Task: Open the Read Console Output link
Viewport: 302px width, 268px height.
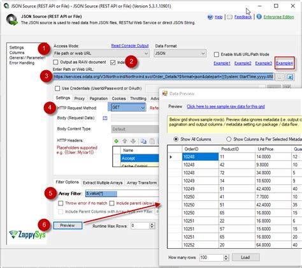Action: tap(130, 46)
